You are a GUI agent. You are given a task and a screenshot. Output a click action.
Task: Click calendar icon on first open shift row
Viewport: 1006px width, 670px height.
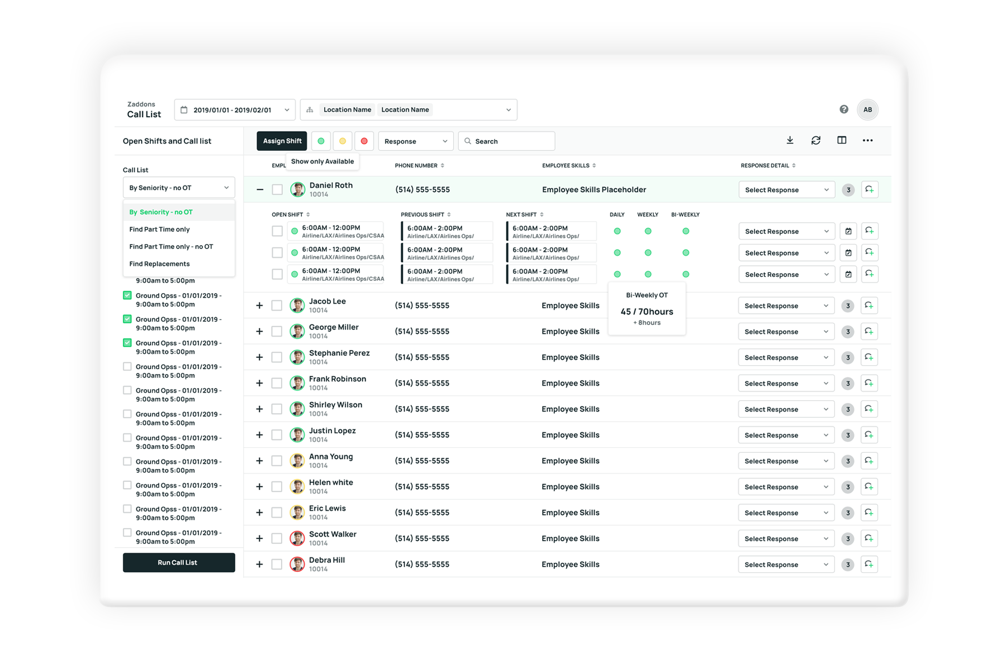(x=848, y=231)
